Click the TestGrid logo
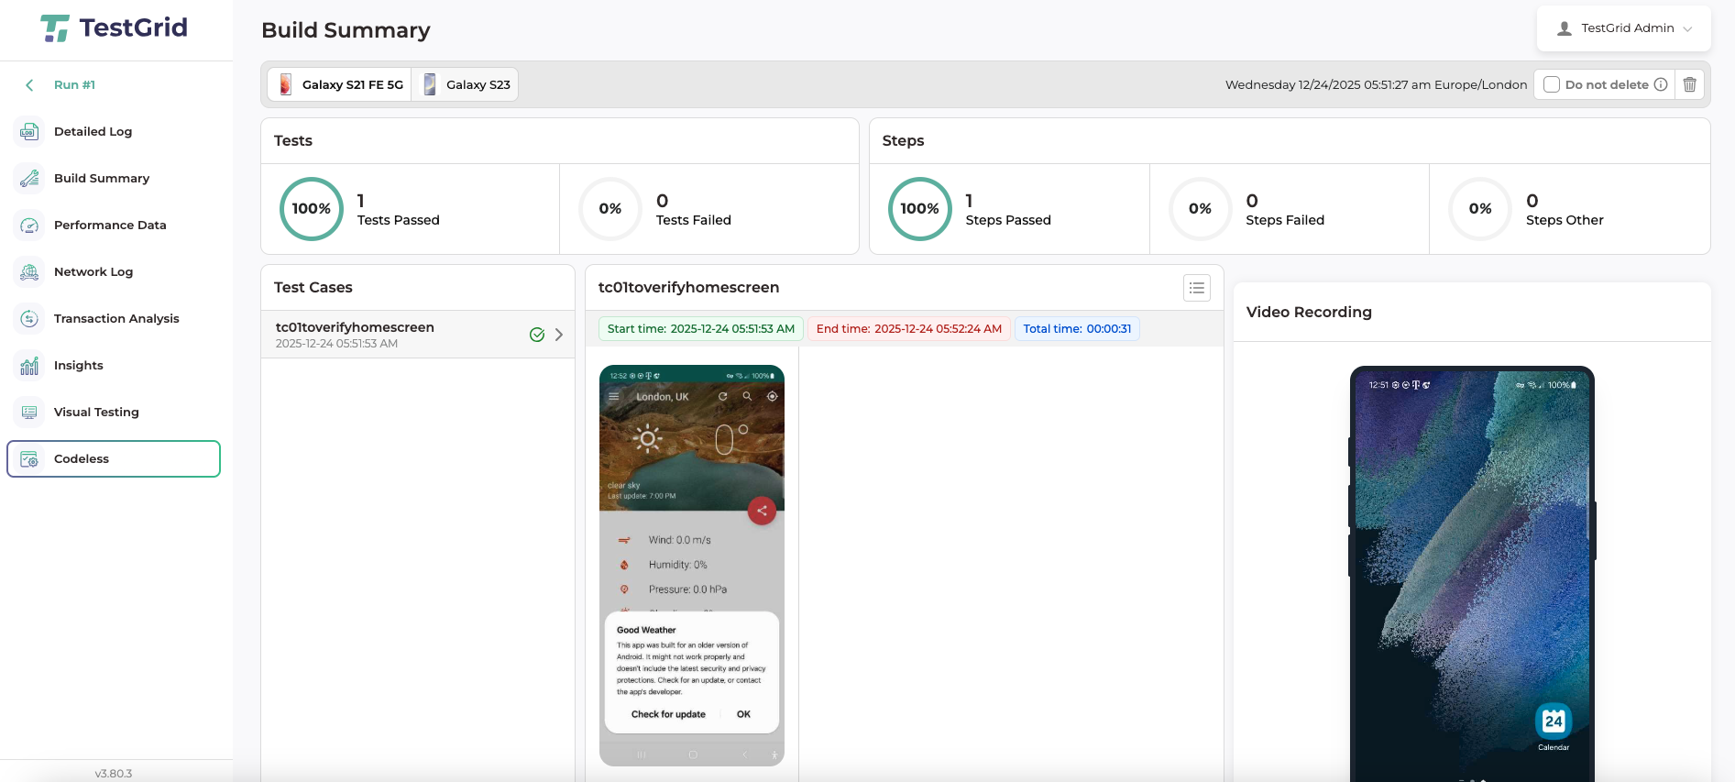 tap(115, 28)
